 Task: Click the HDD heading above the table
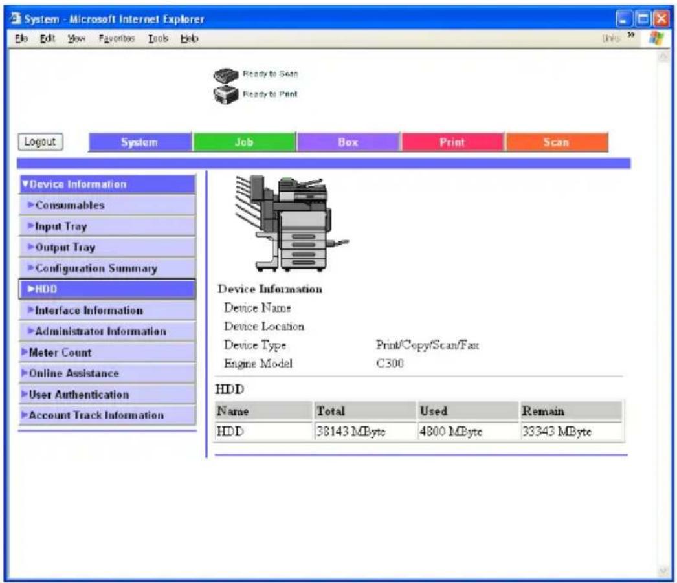230,390
